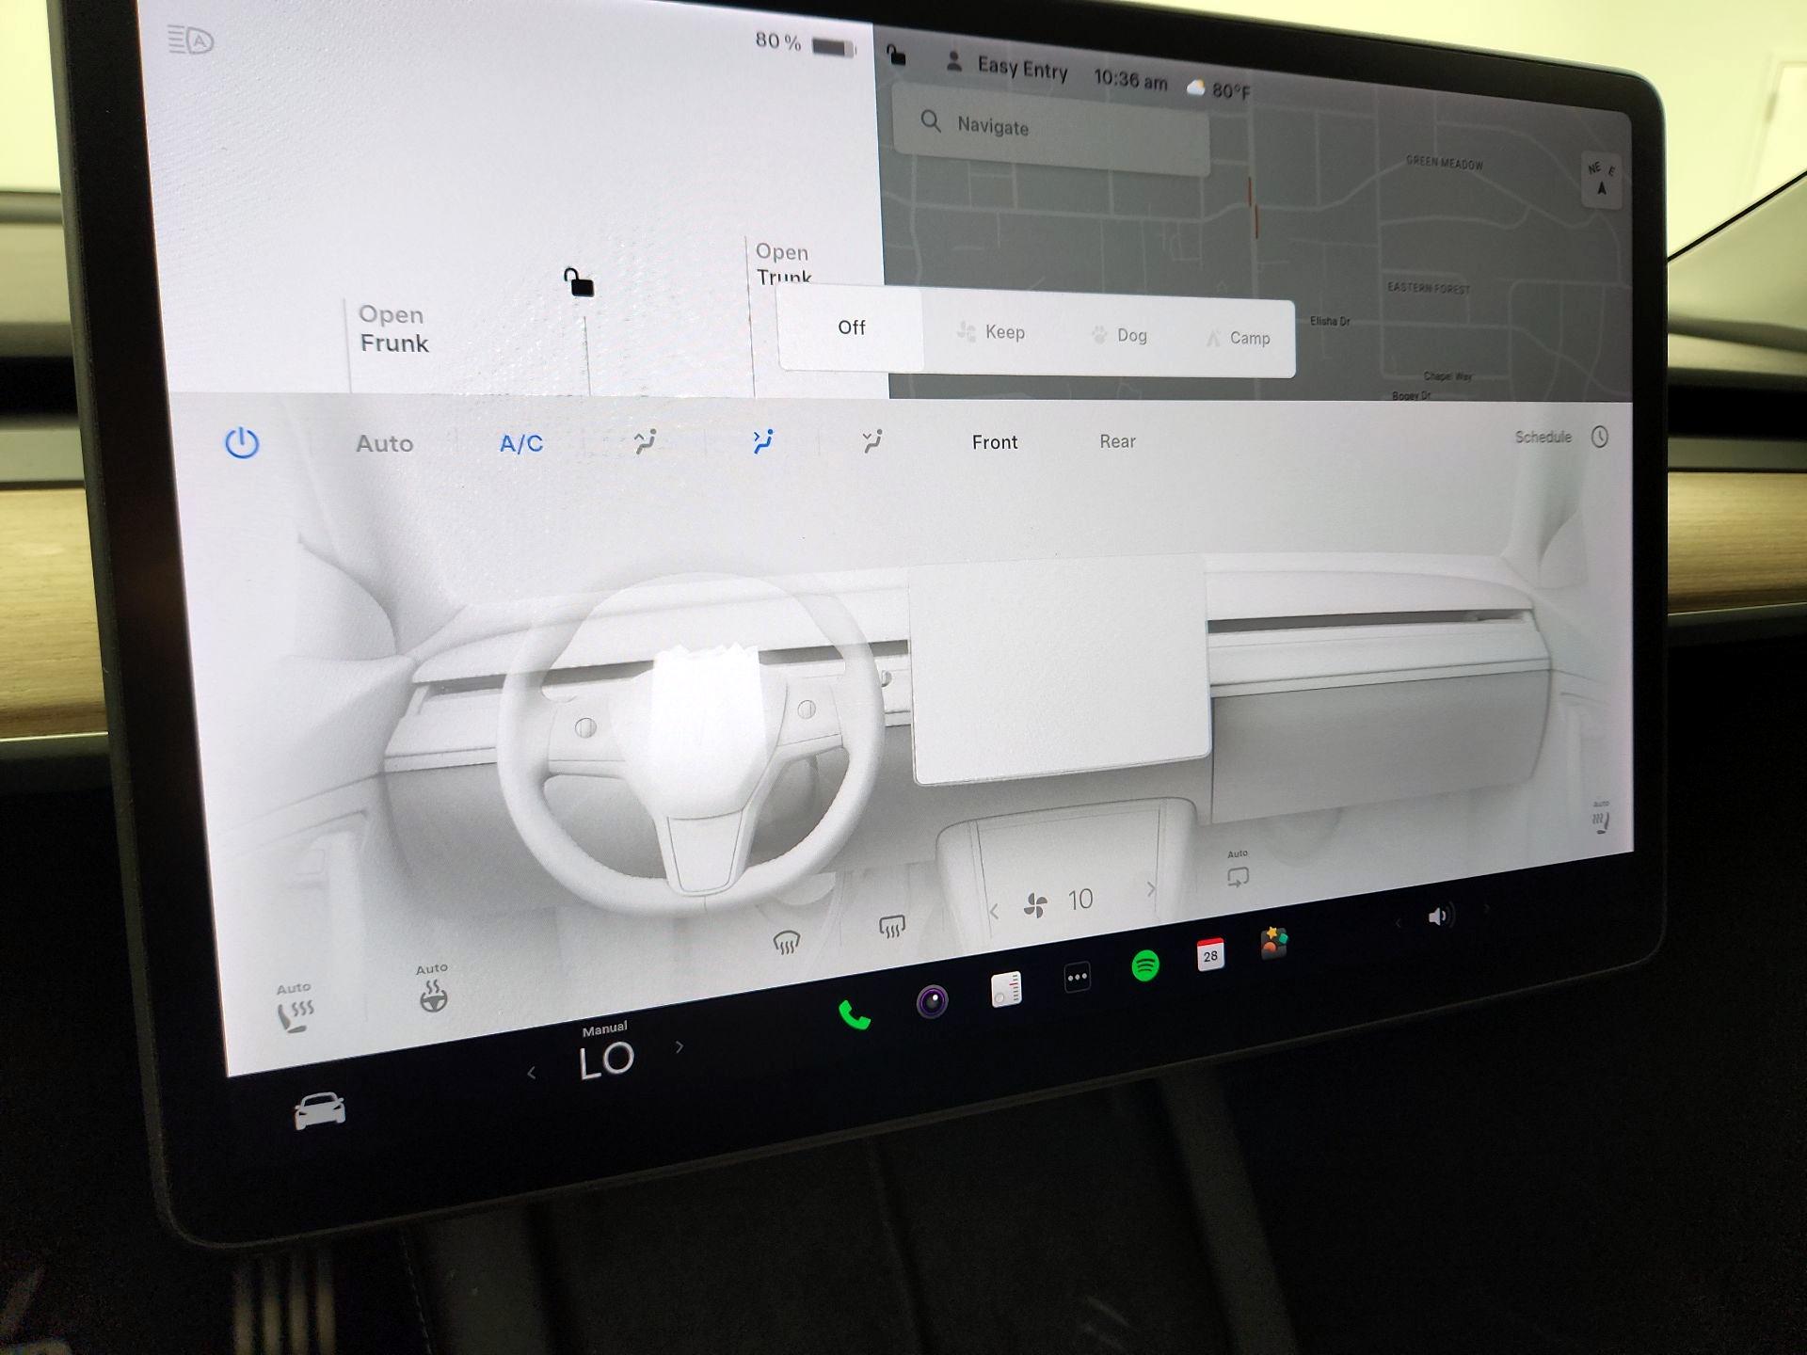Toggle the face-level windshield airflow vent icon
This screenshot has height=1355, width=1807.
pos(645,441)
